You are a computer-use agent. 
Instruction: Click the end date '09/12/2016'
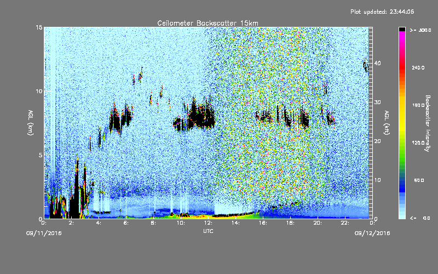pos(372,233)
